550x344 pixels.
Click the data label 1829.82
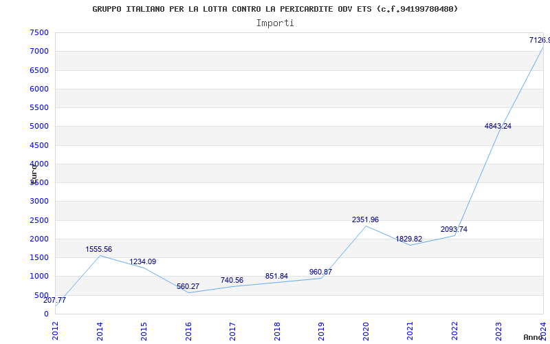[x=409, y=239]
